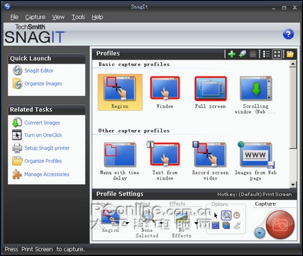This screenshot has height=256, width=303.
Task: Choose the Text from window profile
Action: (165, 161)
